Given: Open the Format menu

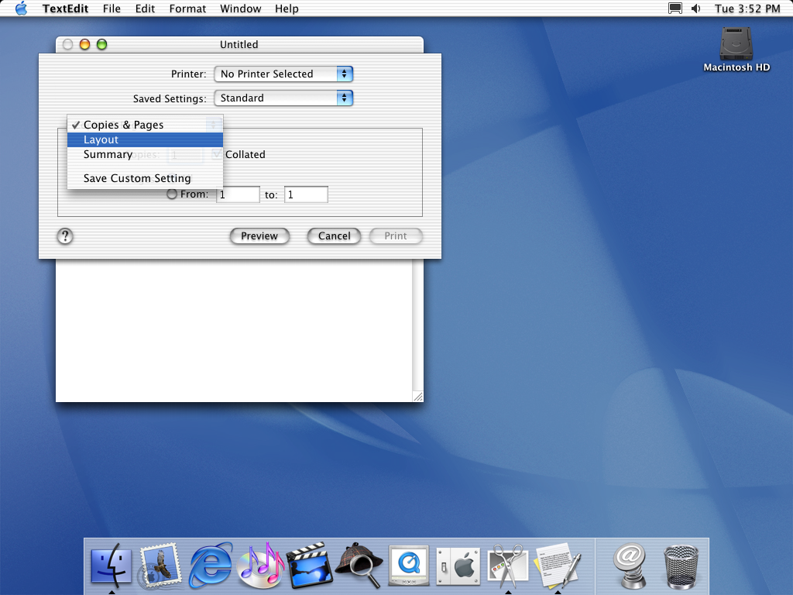Looking at the screenshot, I should pos(187,9).
